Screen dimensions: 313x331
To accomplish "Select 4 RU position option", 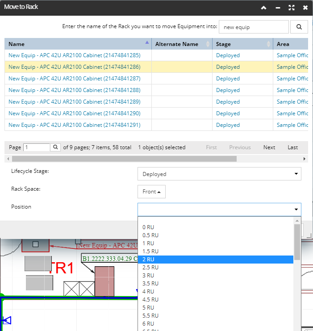I will click(x=216, y=292).
